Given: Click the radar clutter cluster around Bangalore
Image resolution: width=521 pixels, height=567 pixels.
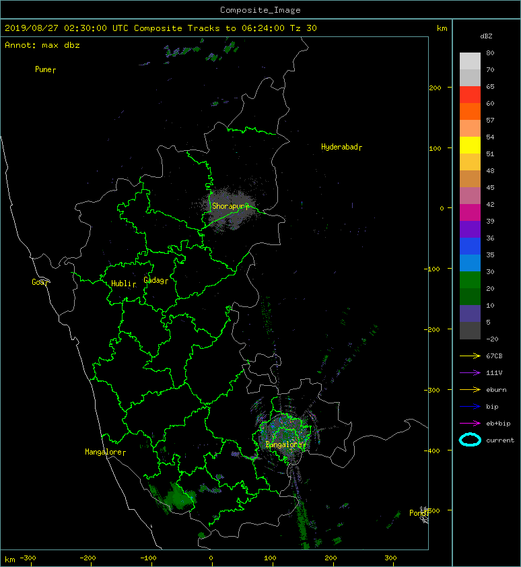Looking at the screenshot, I should (285, 436).
